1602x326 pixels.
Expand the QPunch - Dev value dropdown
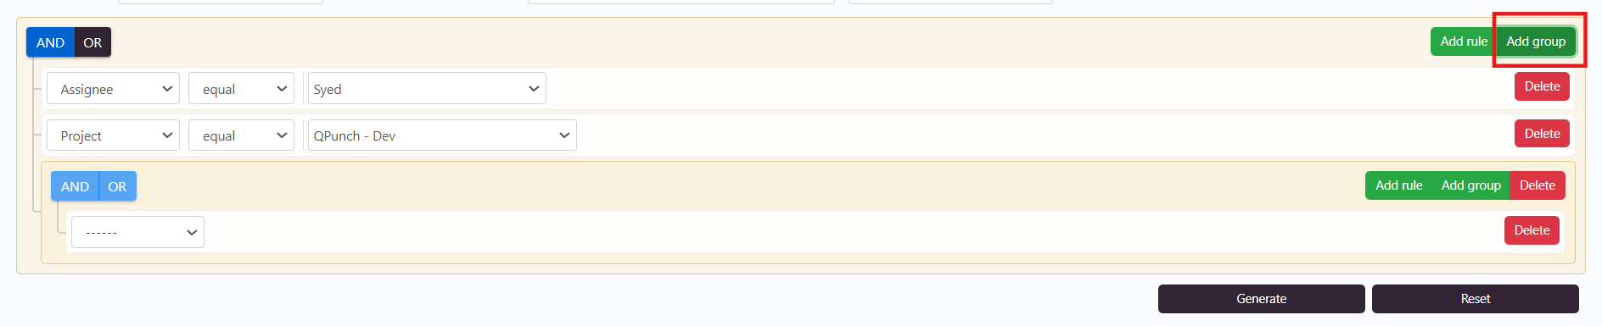point(442,135)
